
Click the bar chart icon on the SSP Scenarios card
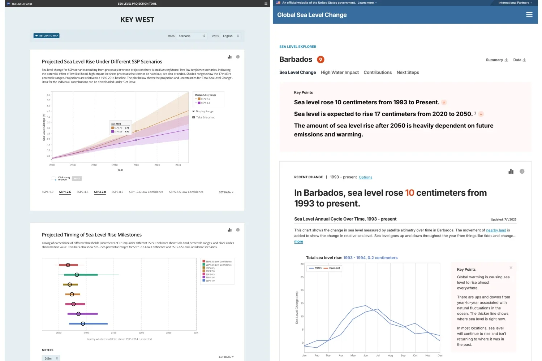coord(229,57)
